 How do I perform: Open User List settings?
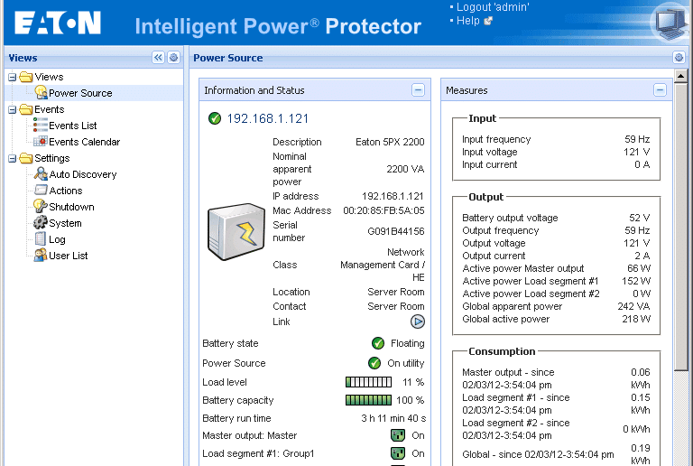68,256
